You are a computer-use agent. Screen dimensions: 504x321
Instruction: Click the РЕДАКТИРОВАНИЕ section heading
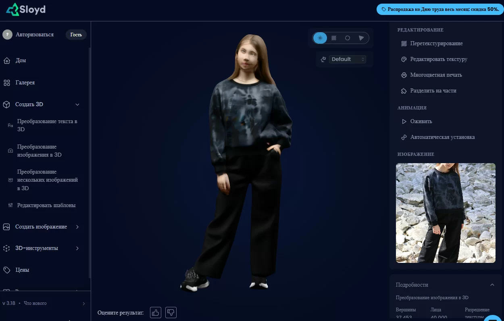(421, 30)
